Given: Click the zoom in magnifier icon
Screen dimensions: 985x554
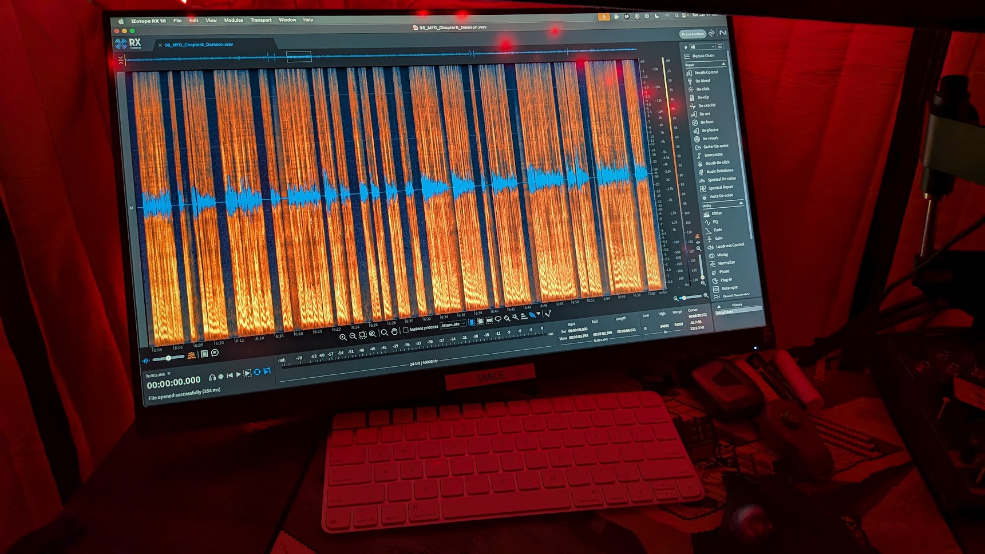Looking at the screenshot, I should pos(342,337).
